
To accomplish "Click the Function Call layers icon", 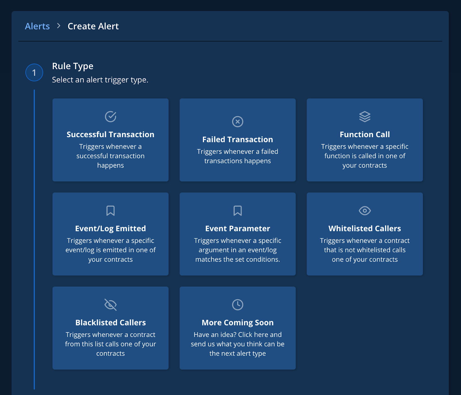I will click(365, 116).
